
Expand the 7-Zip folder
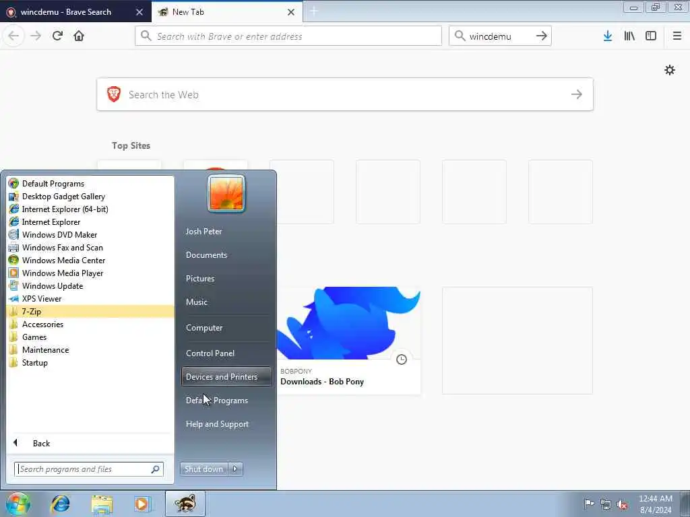point(90,311)
